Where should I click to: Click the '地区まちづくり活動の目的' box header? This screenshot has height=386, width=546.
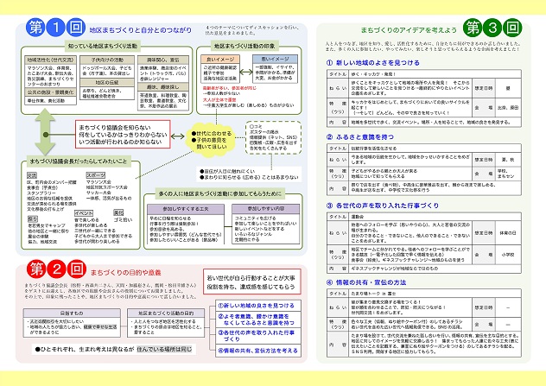166,313
